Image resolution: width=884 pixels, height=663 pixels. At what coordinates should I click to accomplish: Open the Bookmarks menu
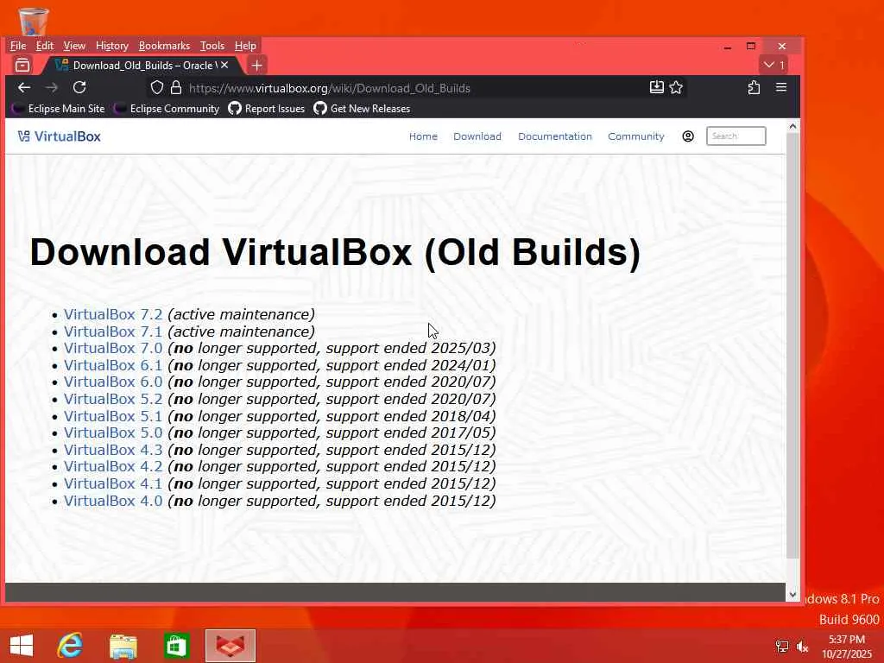164,46
